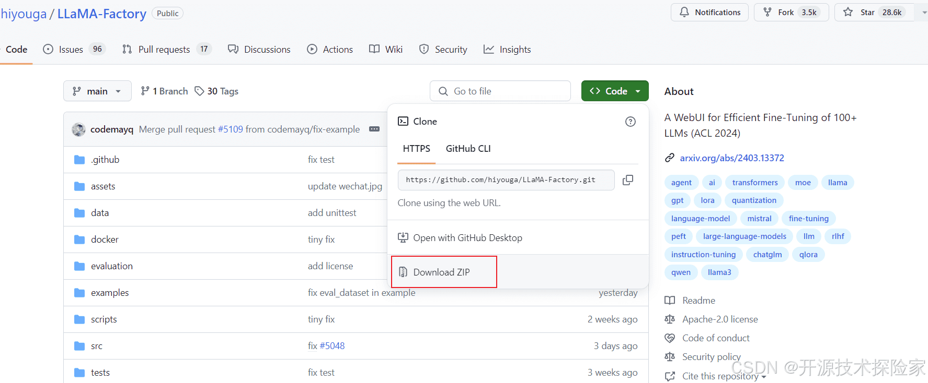The width and height of the screenshot is (928, 383).
Task: Click the llama3 topic tag
Action: click(x=719, y=272)
